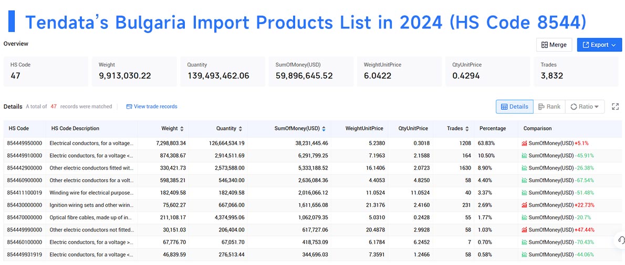Image resolution: width=625 pixels, height=265 pixels.
Task: Switch to the Details view tab
Action: click(515, 106)
